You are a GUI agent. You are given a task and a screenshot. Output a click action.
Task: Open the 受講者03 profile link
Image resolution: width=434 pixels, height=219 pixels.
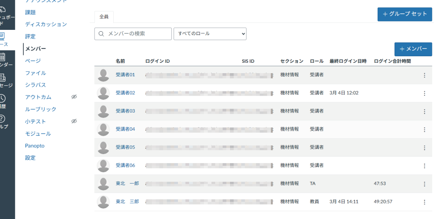[125, 111]
